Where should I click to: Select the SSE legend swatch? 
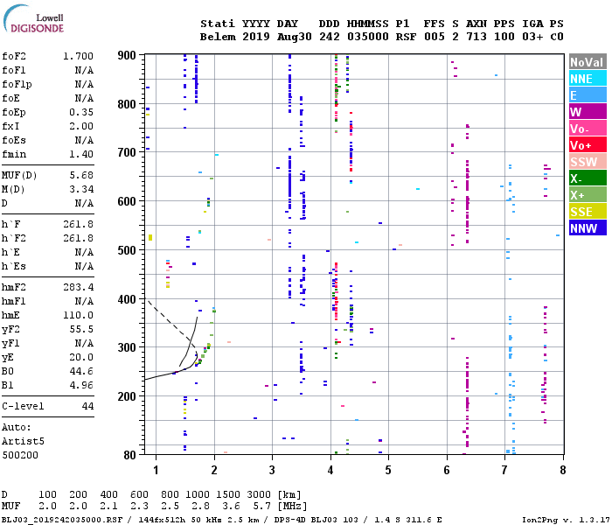(588, 212)
